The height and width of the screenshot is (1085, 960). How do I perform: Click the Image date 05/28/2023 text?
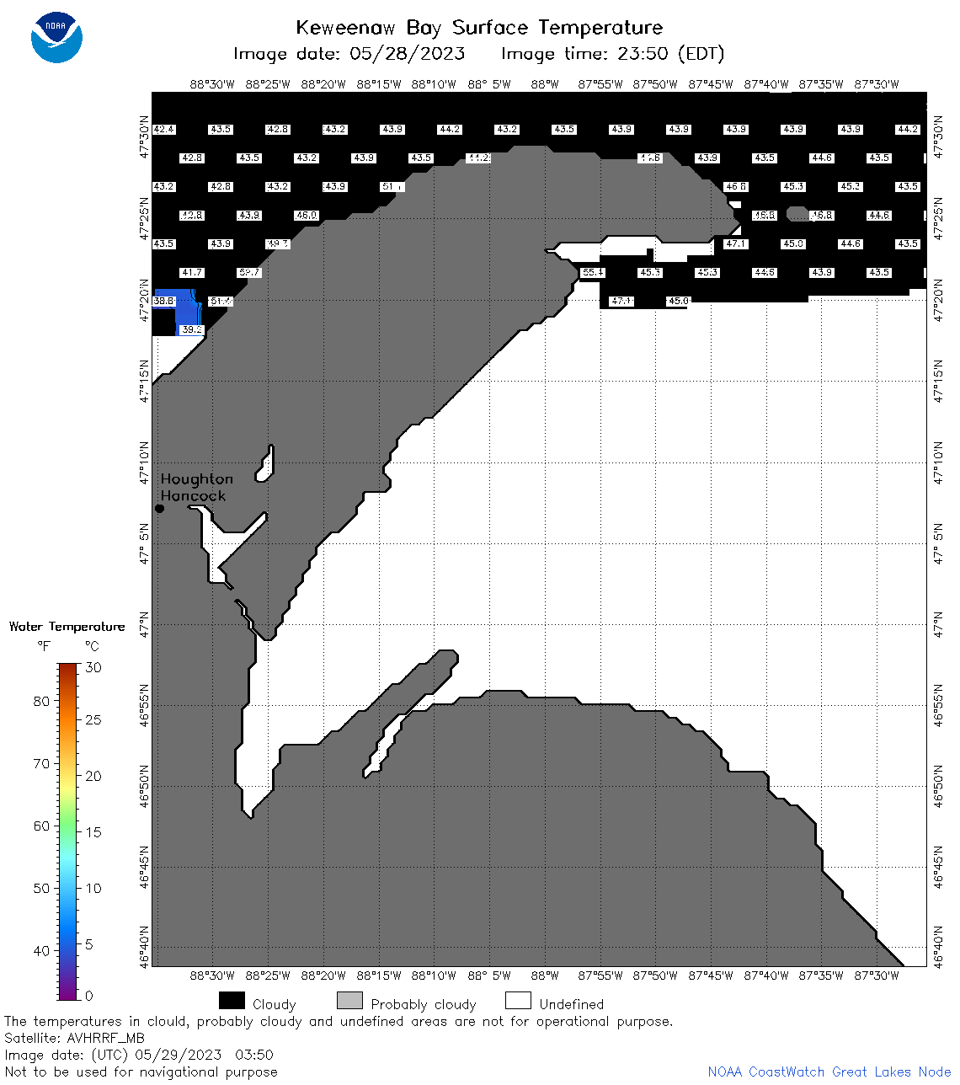(x=349, y=54)
